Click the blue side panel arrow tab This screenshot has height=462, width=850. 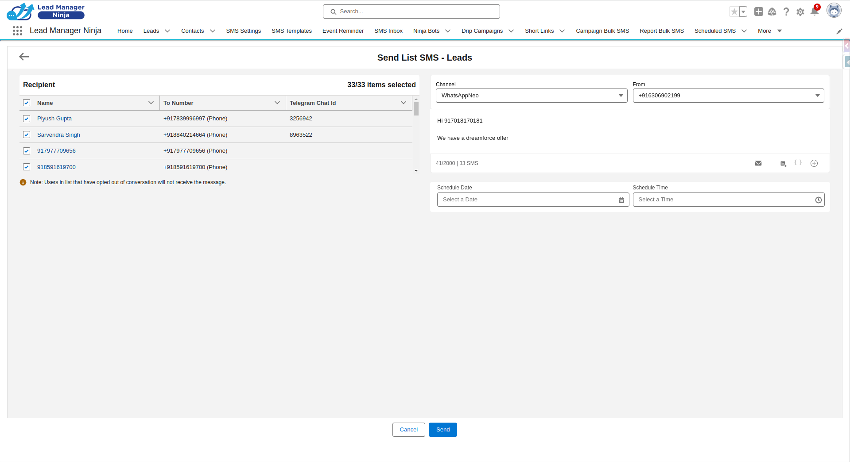pyautogui.click(x=847, y=62)
